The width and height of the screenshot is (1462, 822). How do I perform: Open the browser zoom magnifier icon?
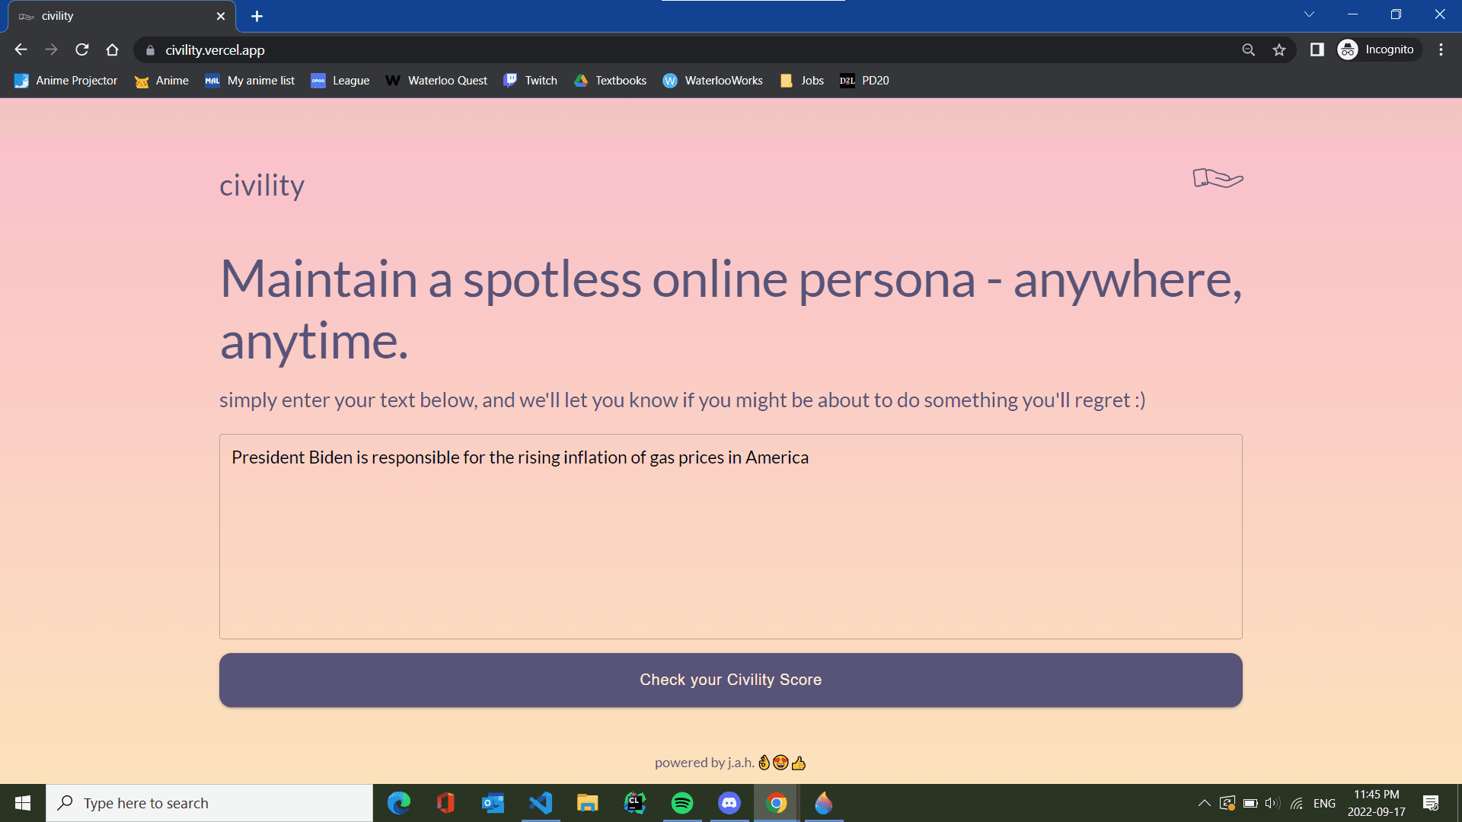1248,49
